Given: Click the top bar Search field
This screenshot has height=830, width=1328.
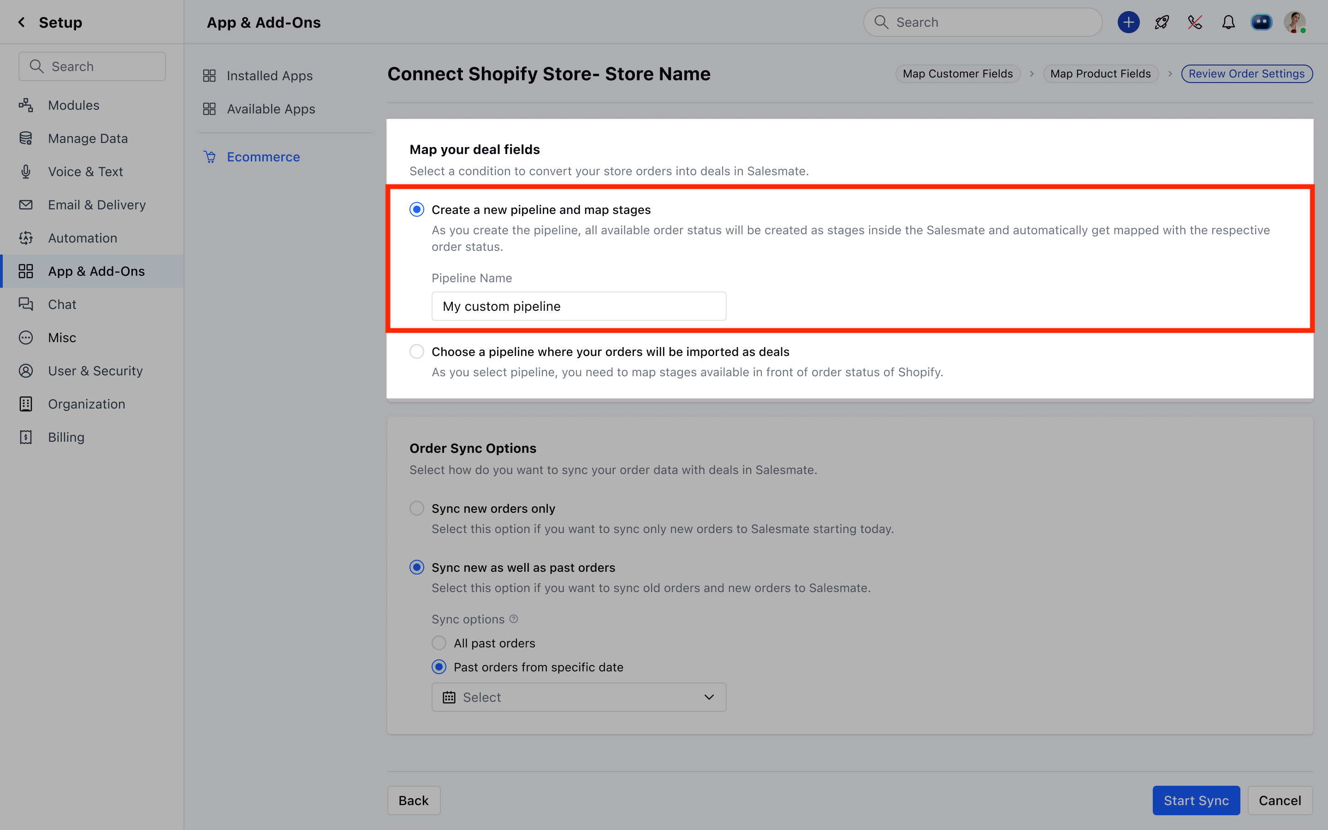Looking at the screenshot, I should click(982, 22).
